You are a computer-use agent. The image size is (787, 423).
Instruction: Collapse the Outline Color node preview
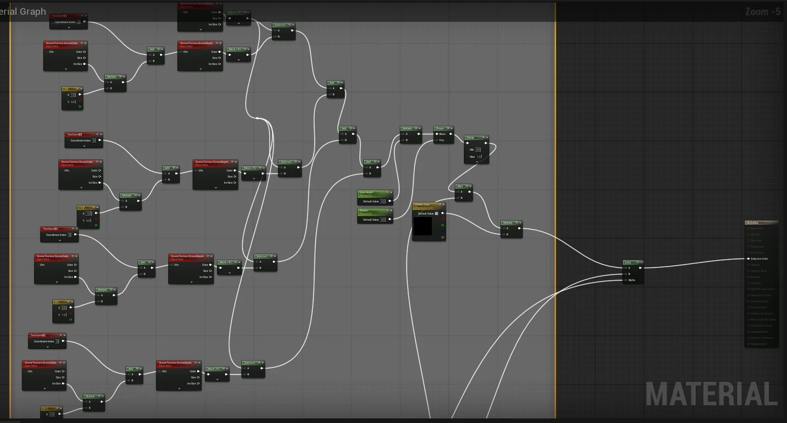(x=443, y=205)
